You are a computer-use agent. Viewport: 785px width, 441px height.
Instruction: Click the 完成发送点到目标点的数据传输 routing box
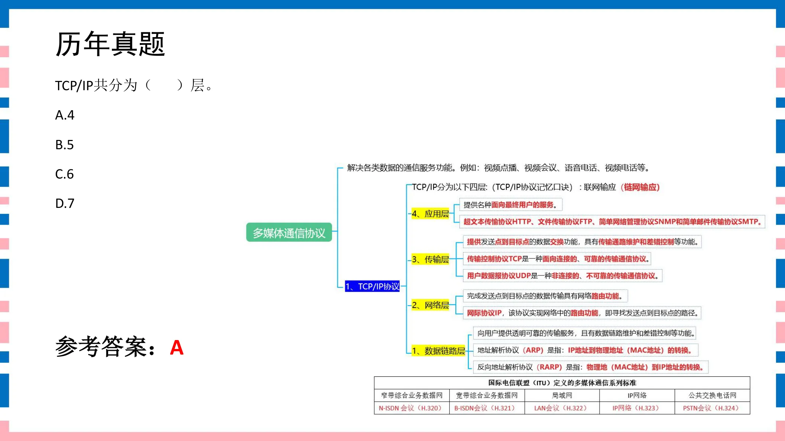coord(545,296)
